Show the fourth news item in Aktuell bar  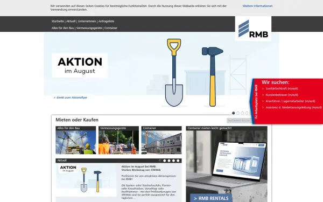174,161
